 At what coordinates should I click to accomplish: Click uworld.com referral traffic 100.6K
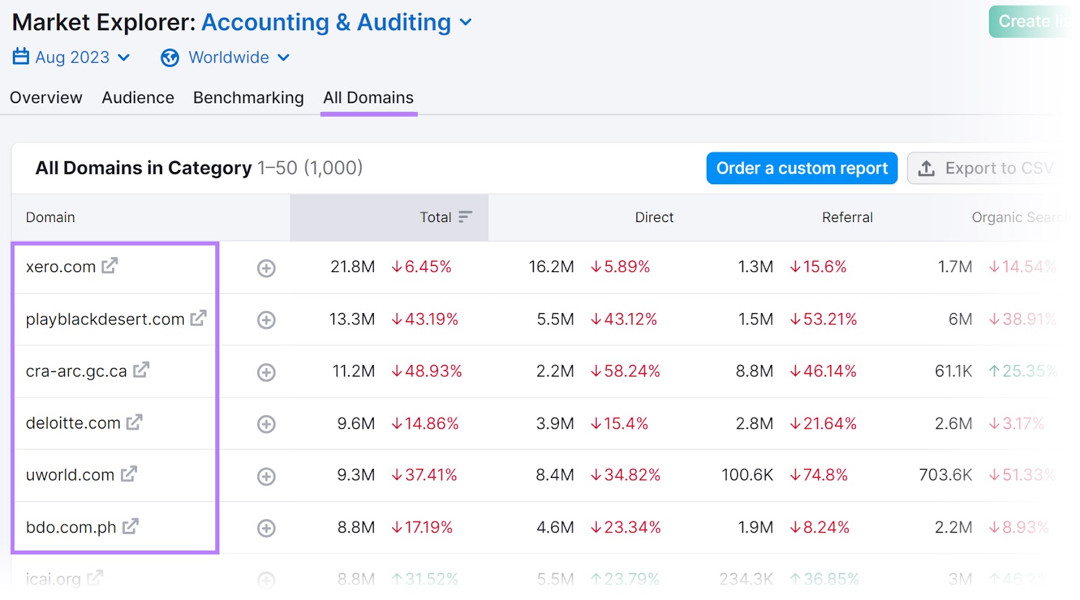747,474
